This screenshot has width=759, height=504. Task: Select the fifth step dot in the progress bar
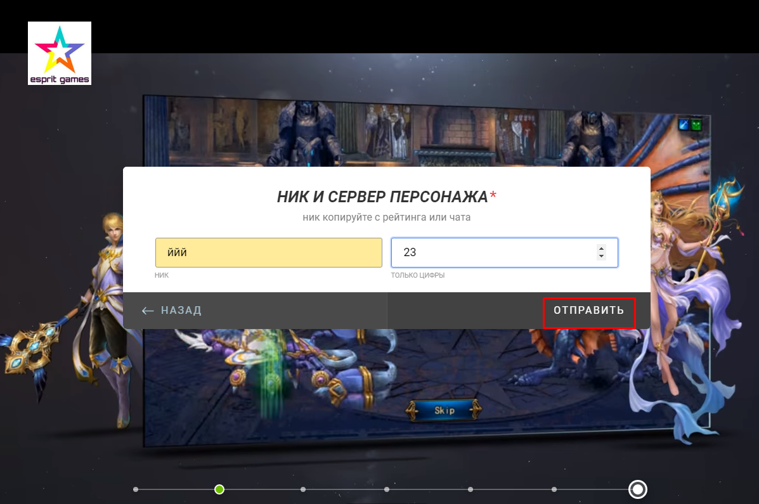coord(470,489)
